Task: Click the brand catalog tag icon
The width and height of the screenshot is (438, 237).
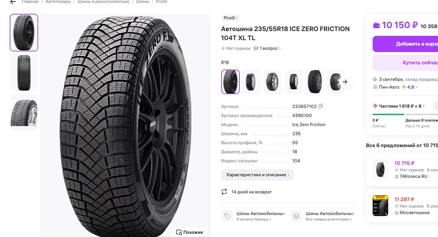Action: [x=227, y=216]
